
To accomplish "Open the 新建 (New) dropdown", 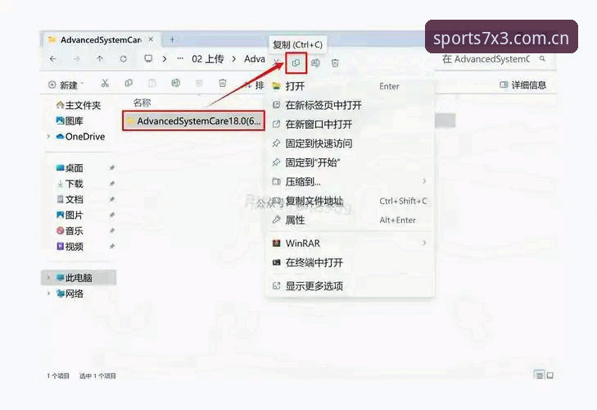I will pyautogui.click(x=66, y=84).
